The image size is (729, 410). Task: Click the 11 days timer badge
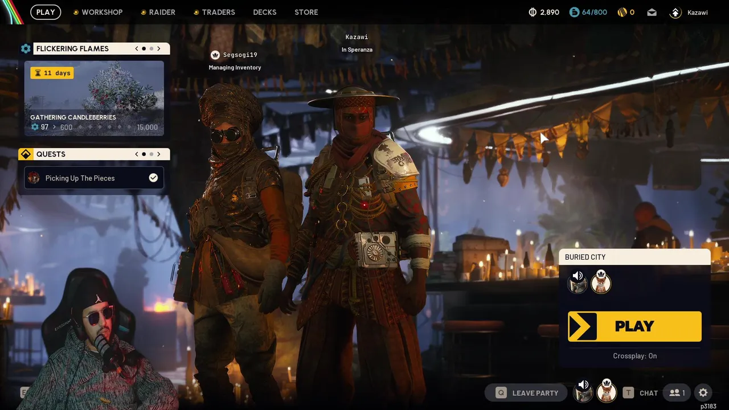click(x=52, y=73)
